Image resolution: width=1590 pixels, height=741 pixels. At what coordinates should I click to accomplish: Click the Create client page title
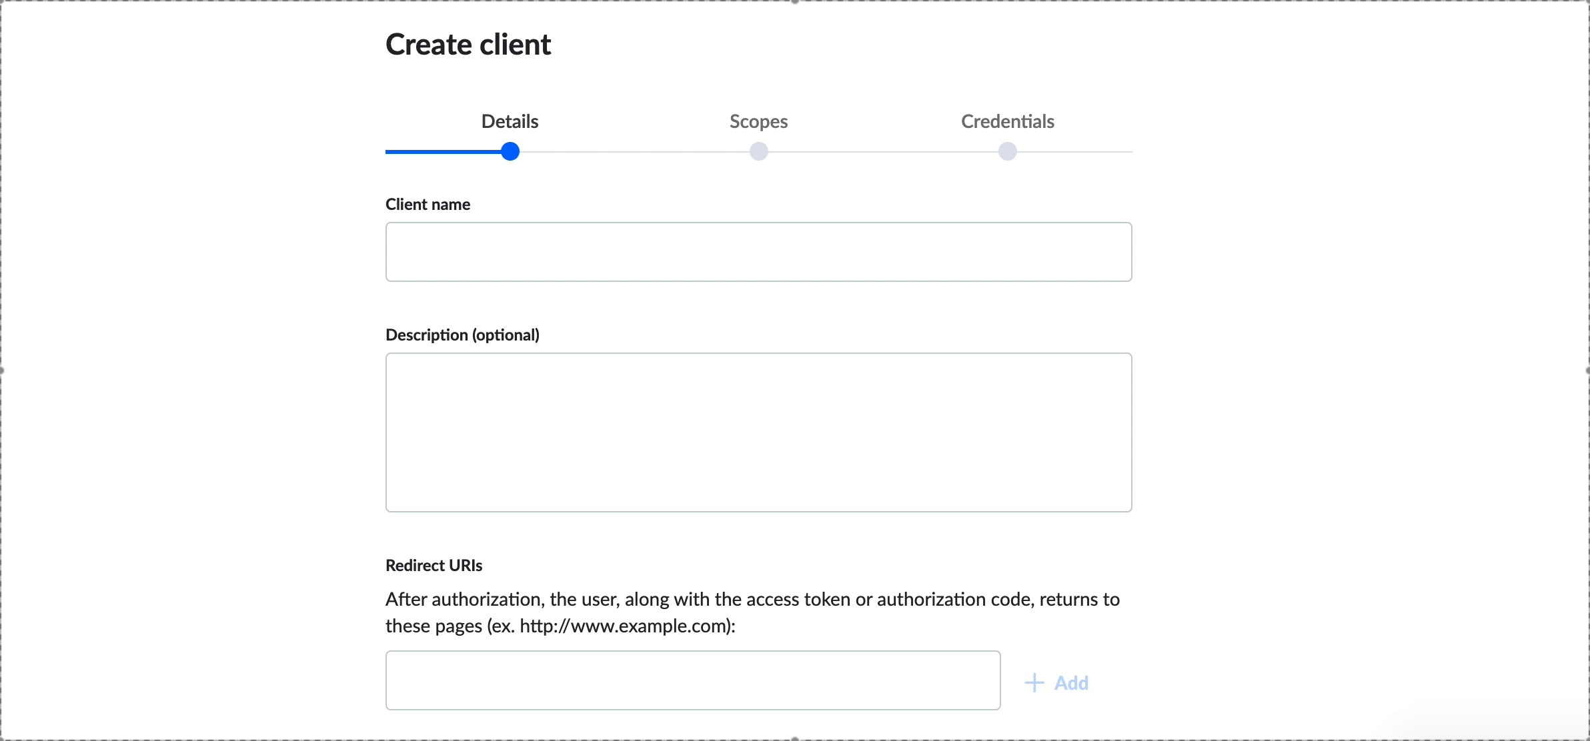[468, 44]
